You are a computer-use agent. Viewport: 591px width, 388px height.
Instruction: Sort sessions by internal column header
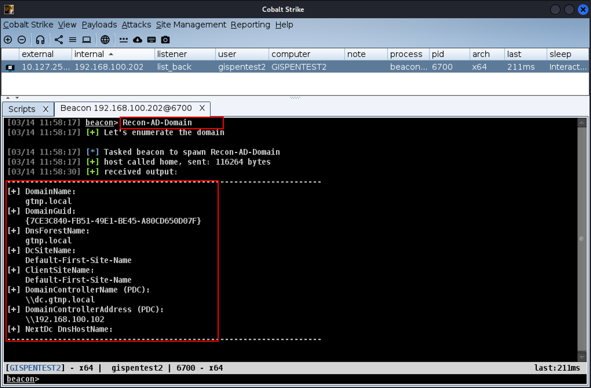click(113, 54)
